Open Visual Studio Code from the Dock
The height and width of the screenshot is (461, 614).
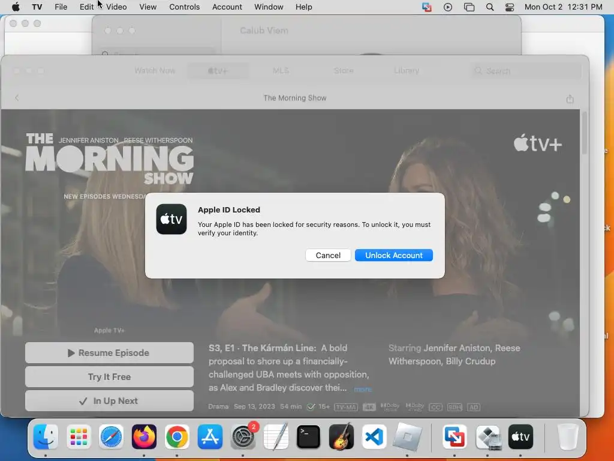374,437
